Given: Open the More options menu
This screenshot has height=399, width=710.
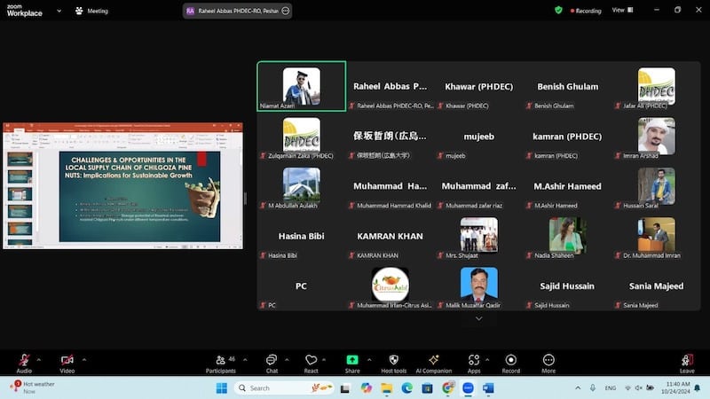Looking at the screenshot, I should click(548, 360).
